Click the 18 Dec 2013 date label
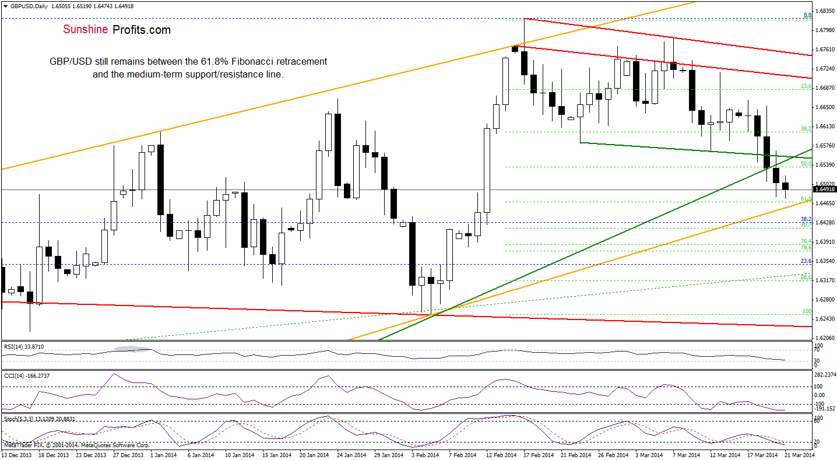Image resolution: width=837 pixels, height=460 pixels. [55, 455]
